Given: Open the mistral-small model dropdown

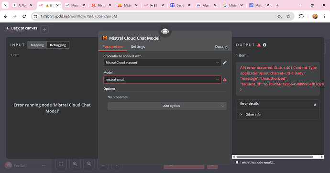Looking at the screenshot, I should (x=162, y=80).
